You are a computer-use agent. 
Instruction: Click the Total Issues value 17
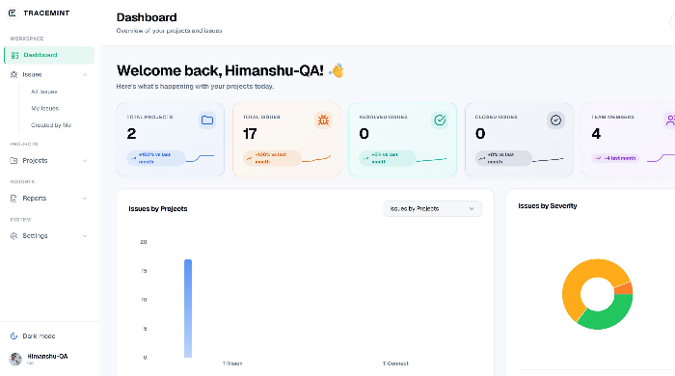point(250,134)
